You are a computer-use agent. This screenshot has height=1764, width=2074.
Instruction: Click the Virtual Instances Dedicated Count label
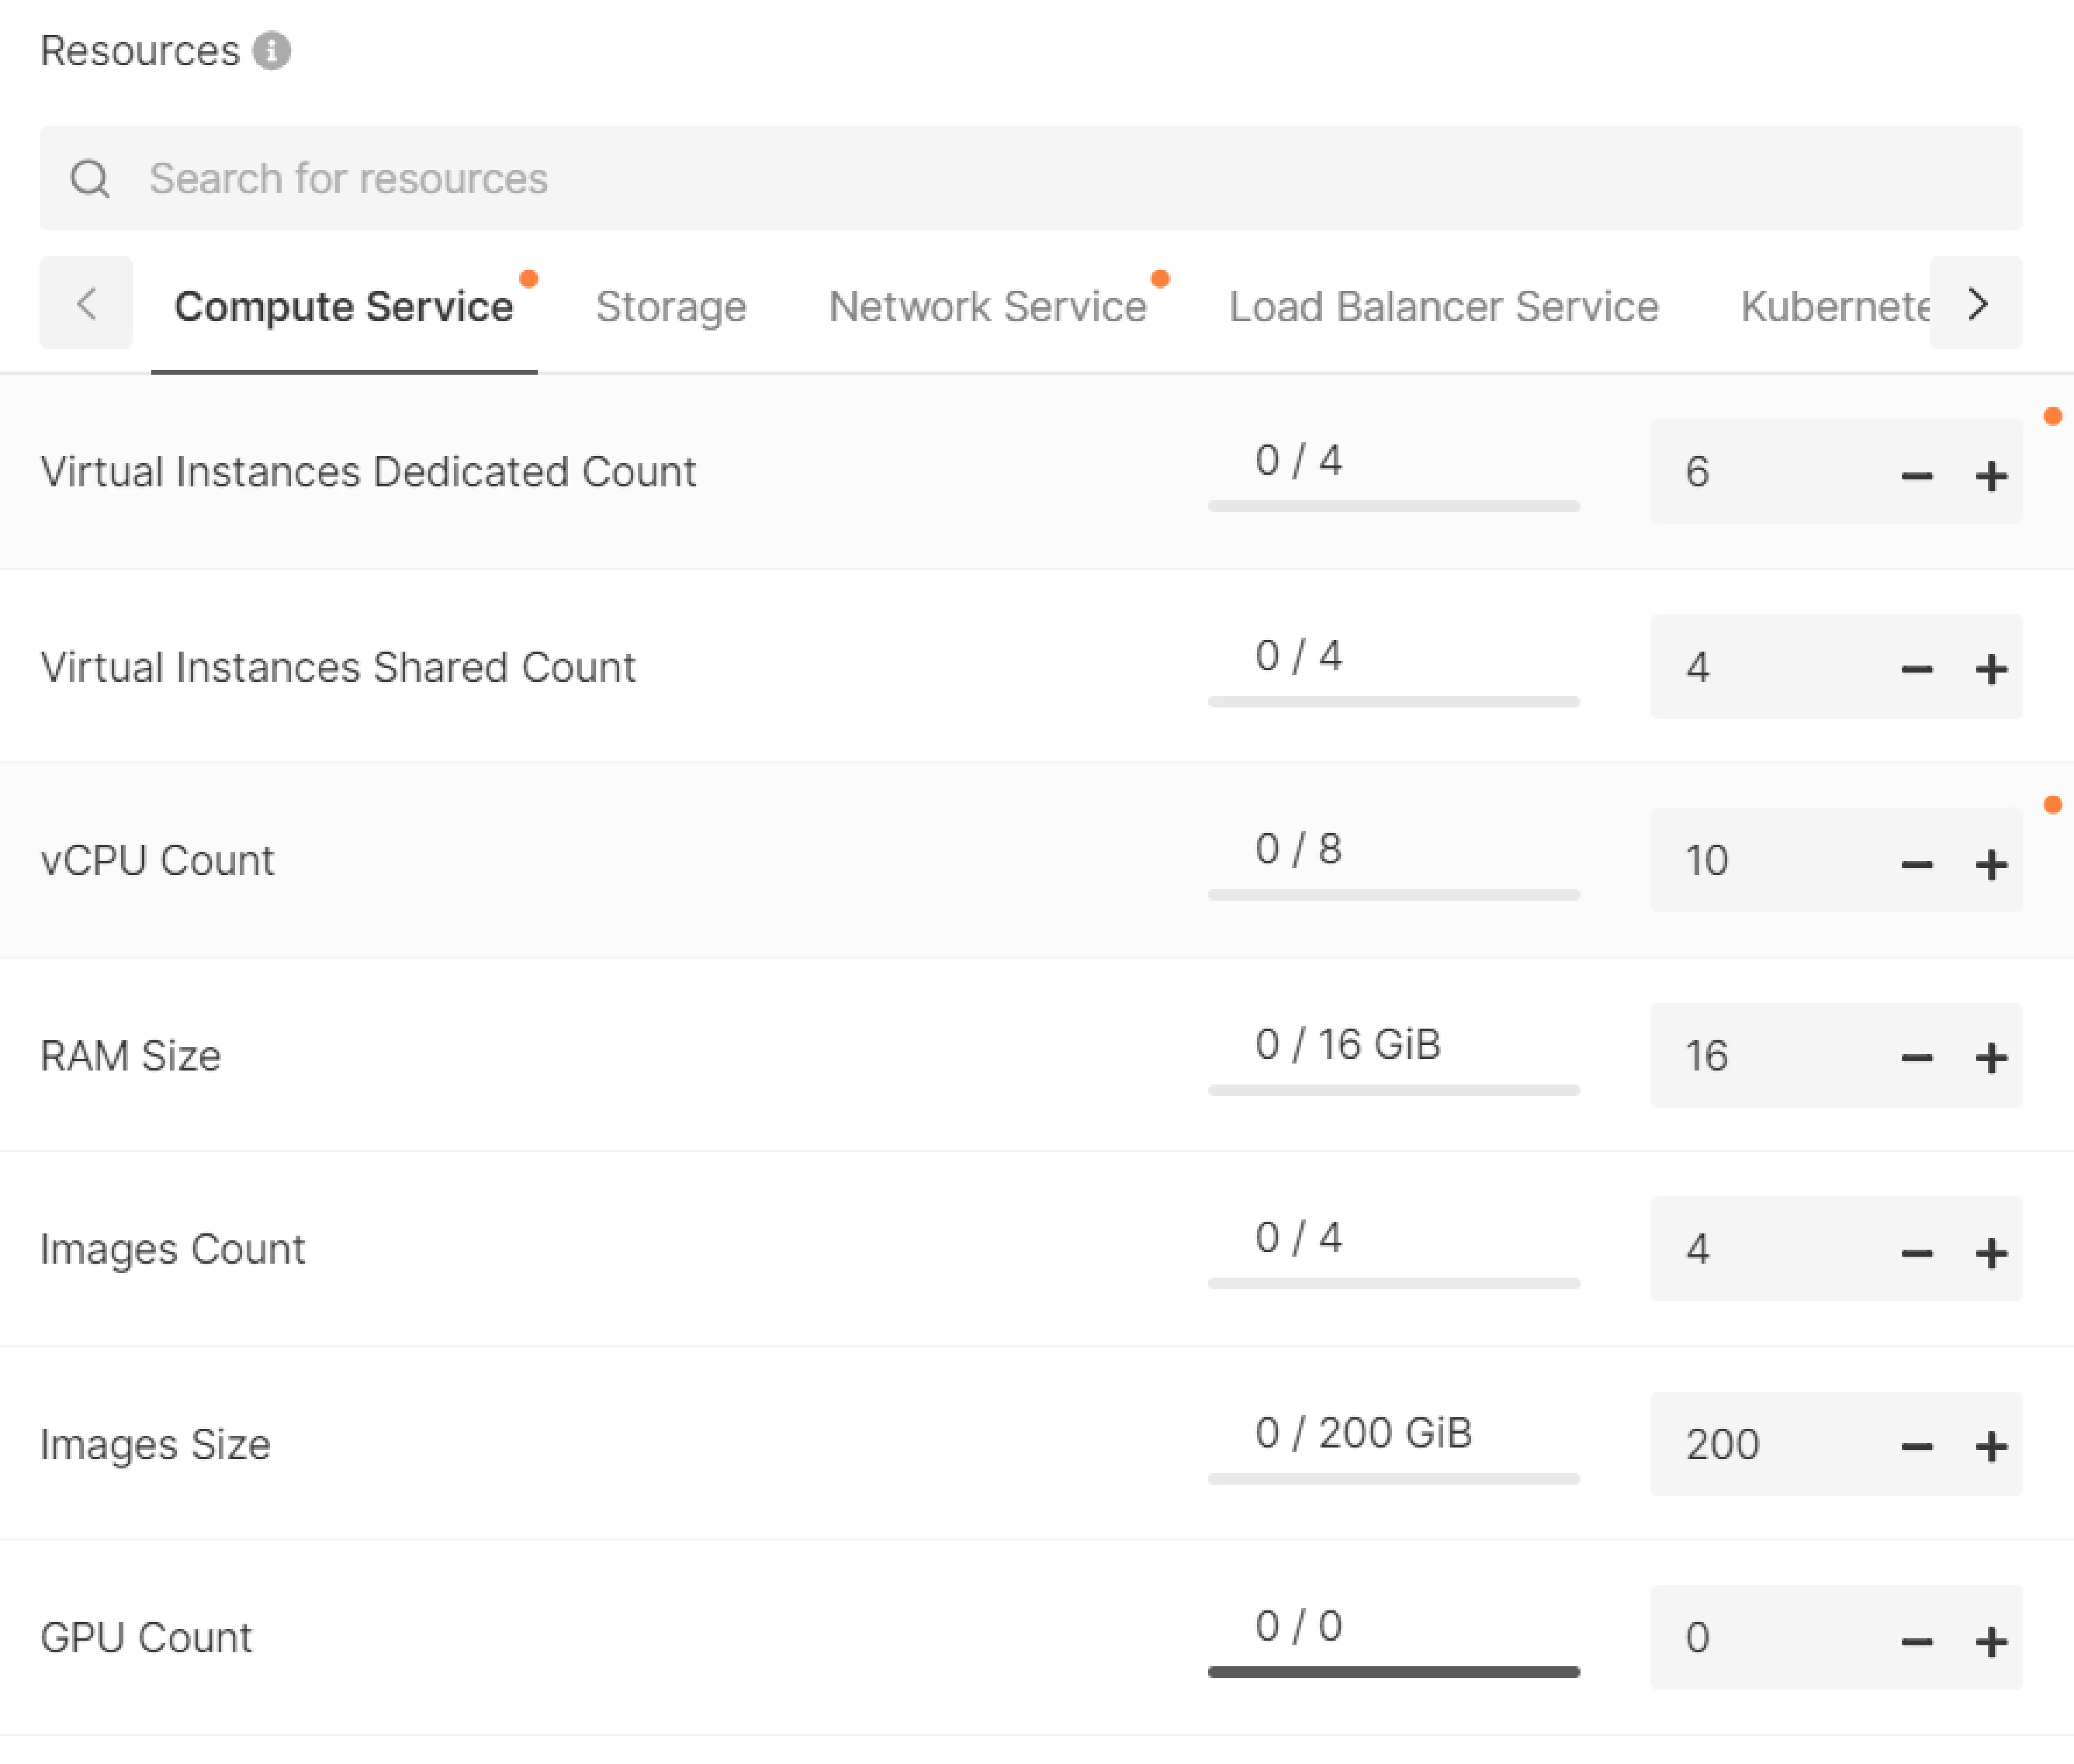tap(368, 471)
